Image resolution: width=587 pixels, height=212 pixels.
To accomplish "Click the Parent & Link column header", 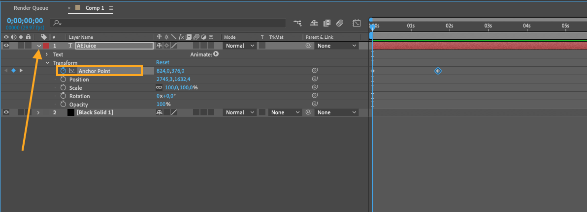I will pos(319,37).
